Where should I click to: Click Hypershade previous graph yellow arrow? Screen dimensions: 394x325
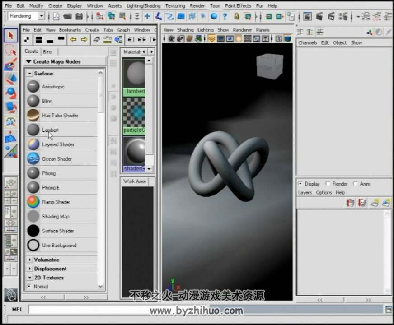click(73, 39)
